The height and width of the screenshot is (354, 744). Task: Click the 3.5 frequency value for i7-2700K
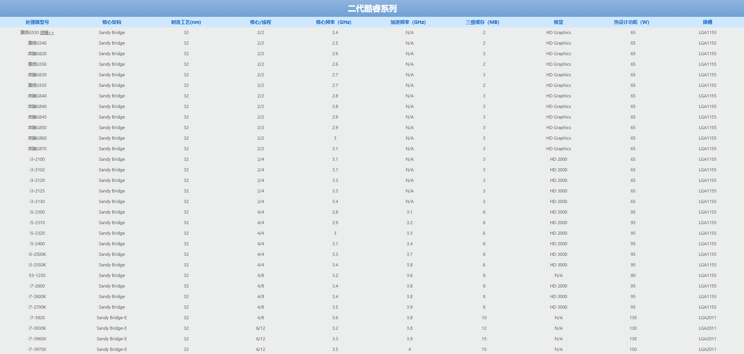tap(335, 307)
